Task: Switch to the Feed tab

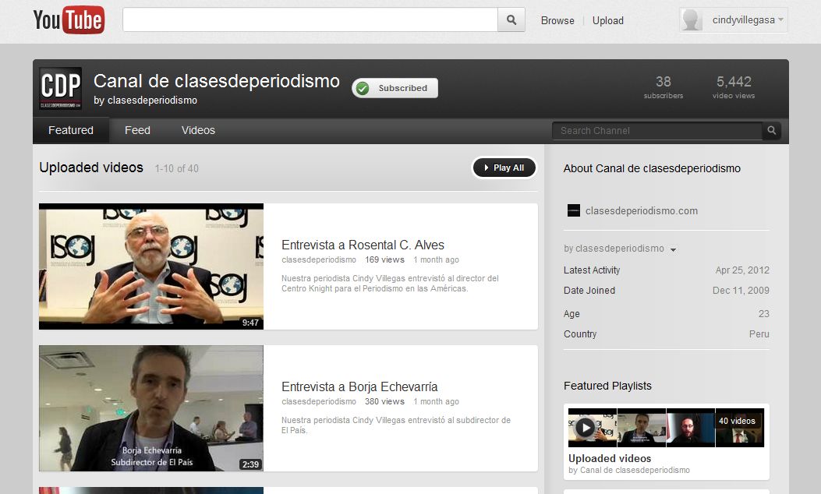Action: coord(137,130)
